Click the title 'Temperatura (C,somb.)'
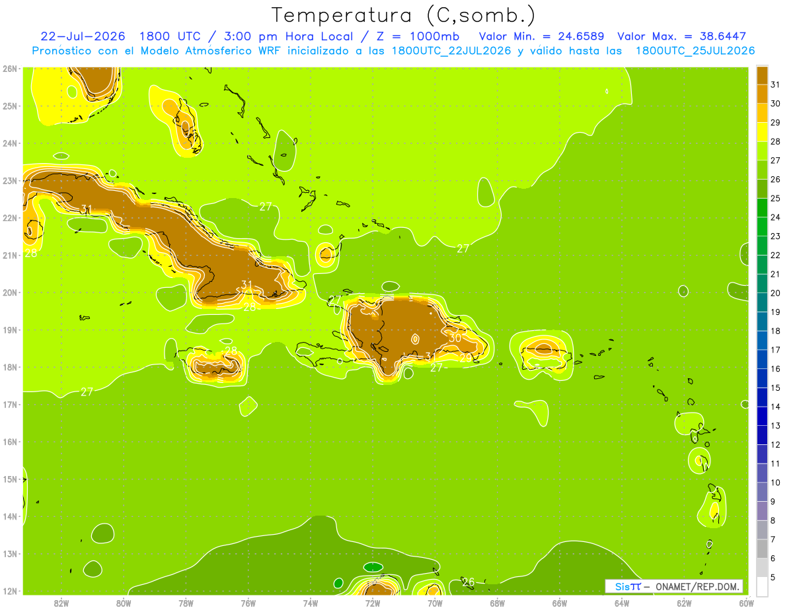The height and width of the screenshot is (612, 793). (x=404, y=15)
